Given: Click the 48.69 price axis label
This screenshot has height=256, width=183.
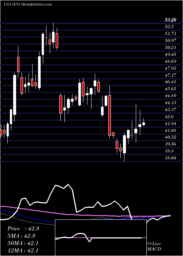Looking at the screenshot, I should [x=171, y=61].
